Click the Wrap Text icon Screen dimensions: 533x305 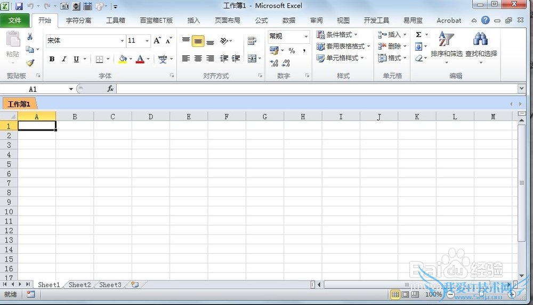252,41
